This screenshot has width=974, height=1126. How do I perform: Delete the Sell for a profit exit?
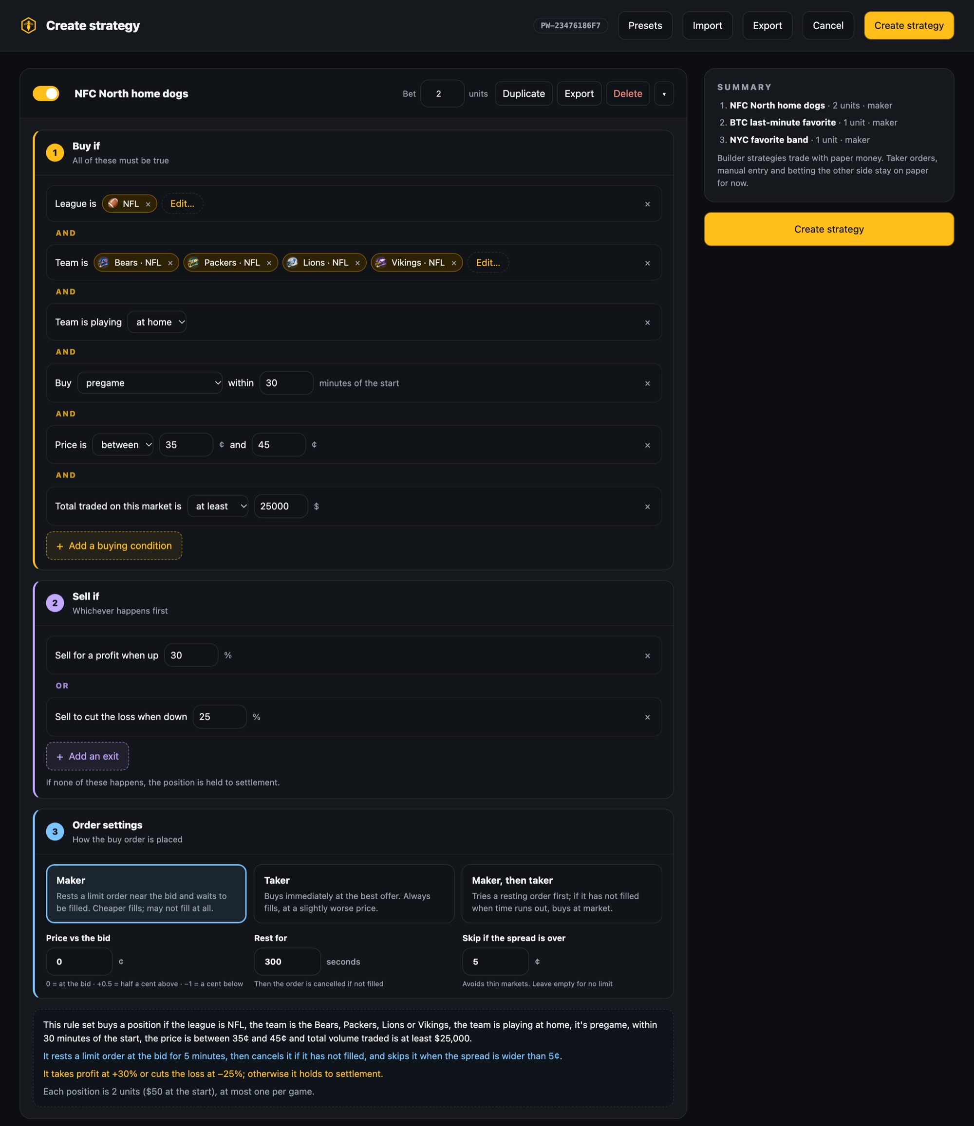click(647, 656)
